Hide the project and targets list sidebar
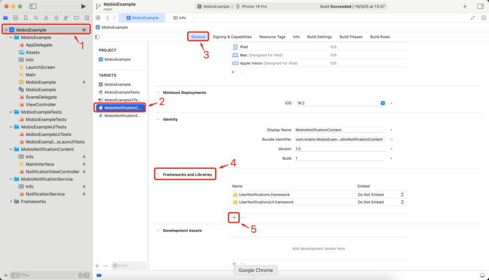Viewport: 489px width, 280px height. [97, 37]
